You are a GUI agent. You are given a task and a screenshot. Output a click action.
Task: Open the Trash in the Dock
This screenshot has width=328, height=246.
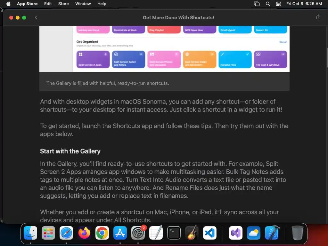[x=297, y=233]
